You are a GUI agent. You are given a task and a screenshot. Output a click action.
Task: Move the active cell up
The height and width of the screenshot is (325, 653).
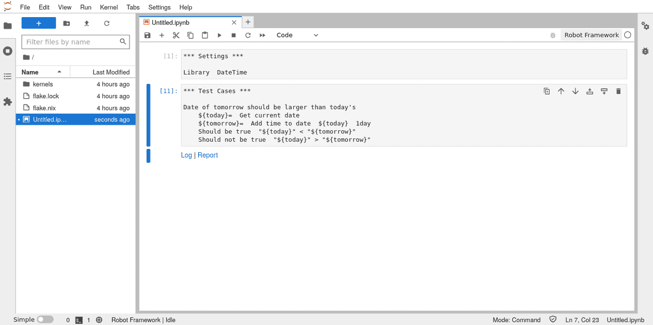point(561,92)
